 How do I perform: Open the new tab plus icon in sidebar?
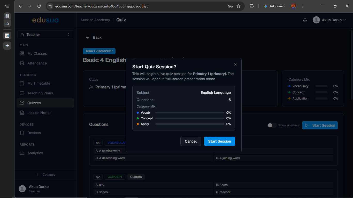tap(7, 46)
